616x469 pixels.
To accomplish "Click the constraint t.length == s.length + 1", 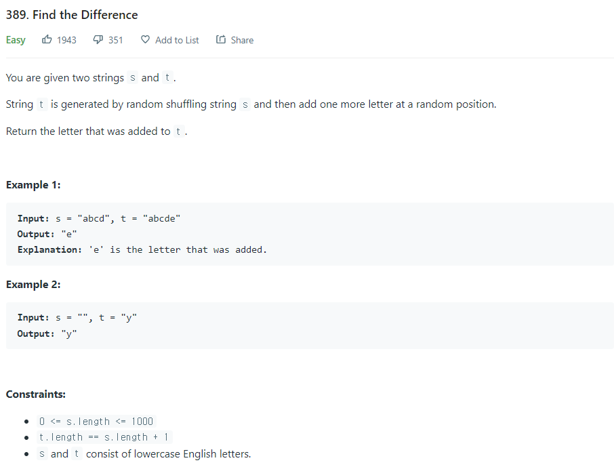I will [x=104, y=437].
